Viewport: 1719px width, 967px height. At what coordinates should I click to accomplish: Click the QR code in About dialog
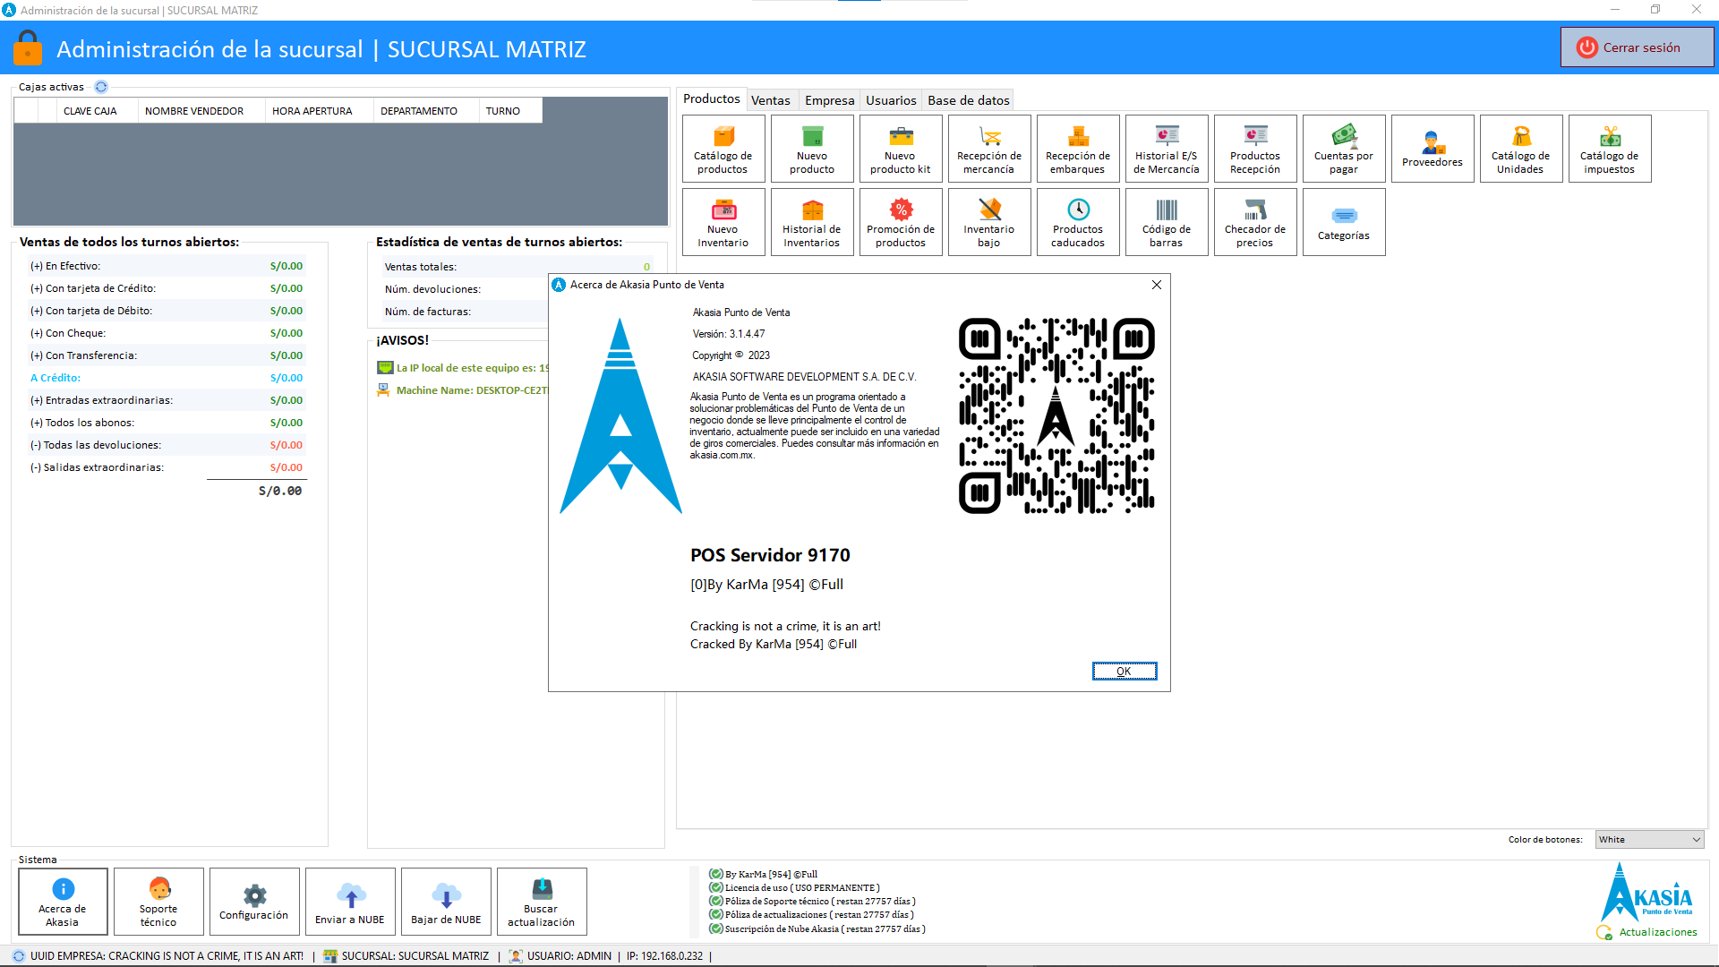pos(1056,415)
